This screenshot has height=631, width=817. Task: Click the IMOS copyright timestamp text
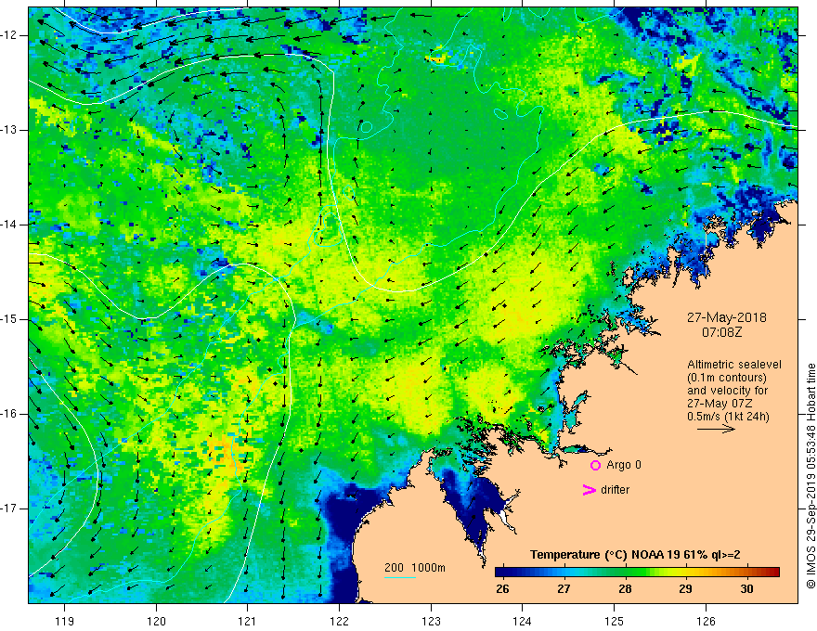pos(811,476)
